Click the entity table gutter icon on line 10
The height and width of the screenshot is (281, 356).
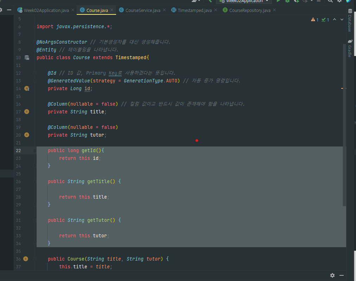click(27, 57)
